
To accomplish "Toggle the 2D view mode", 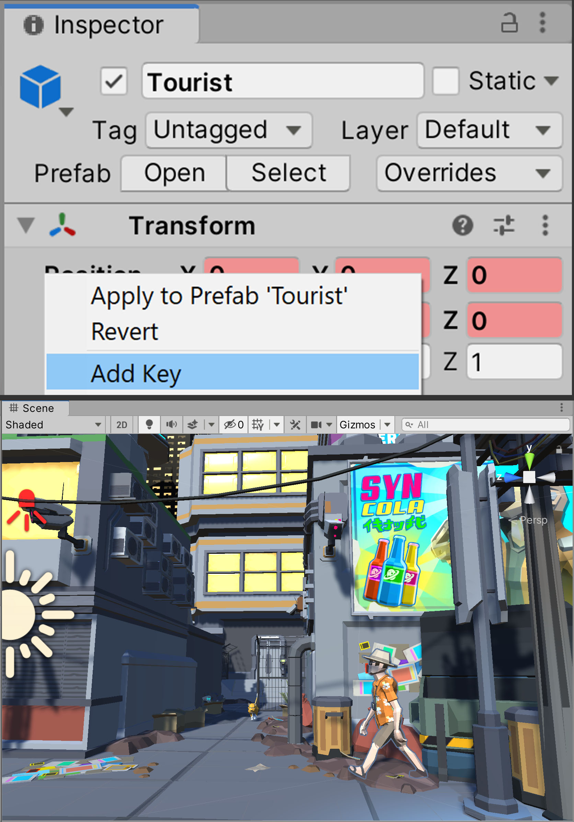I will 122,425.
